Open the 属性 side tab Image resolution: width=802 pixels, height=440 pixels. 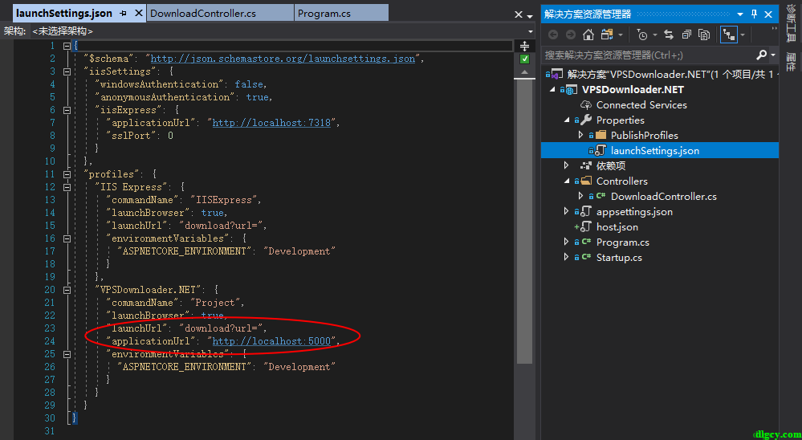coord(791,61)
